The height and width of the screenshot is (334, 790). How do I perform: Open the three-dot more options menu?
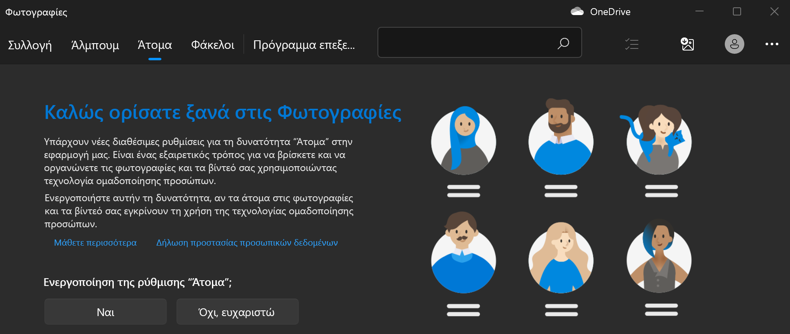tap(772, 44)
